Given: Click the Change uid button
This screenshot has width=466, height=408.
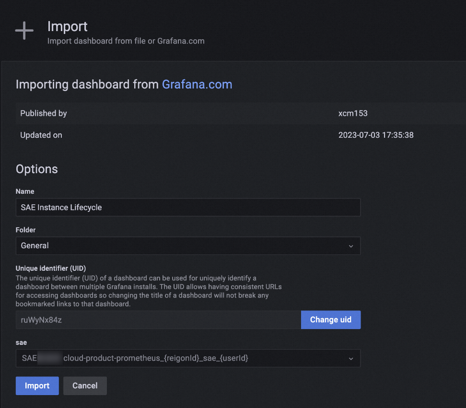Looking at the screenshot, I should (x=331, y=320).
